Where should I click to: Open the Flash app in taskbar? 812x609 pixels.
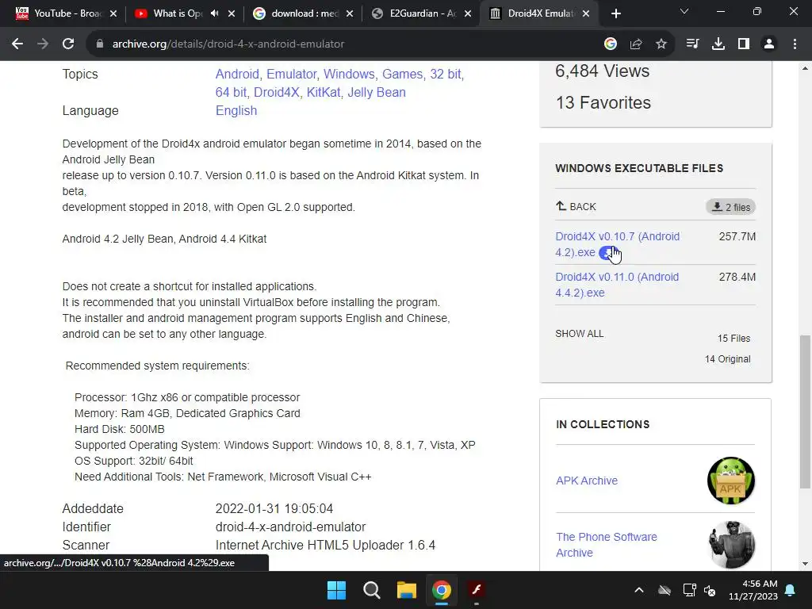coord(477,590)
